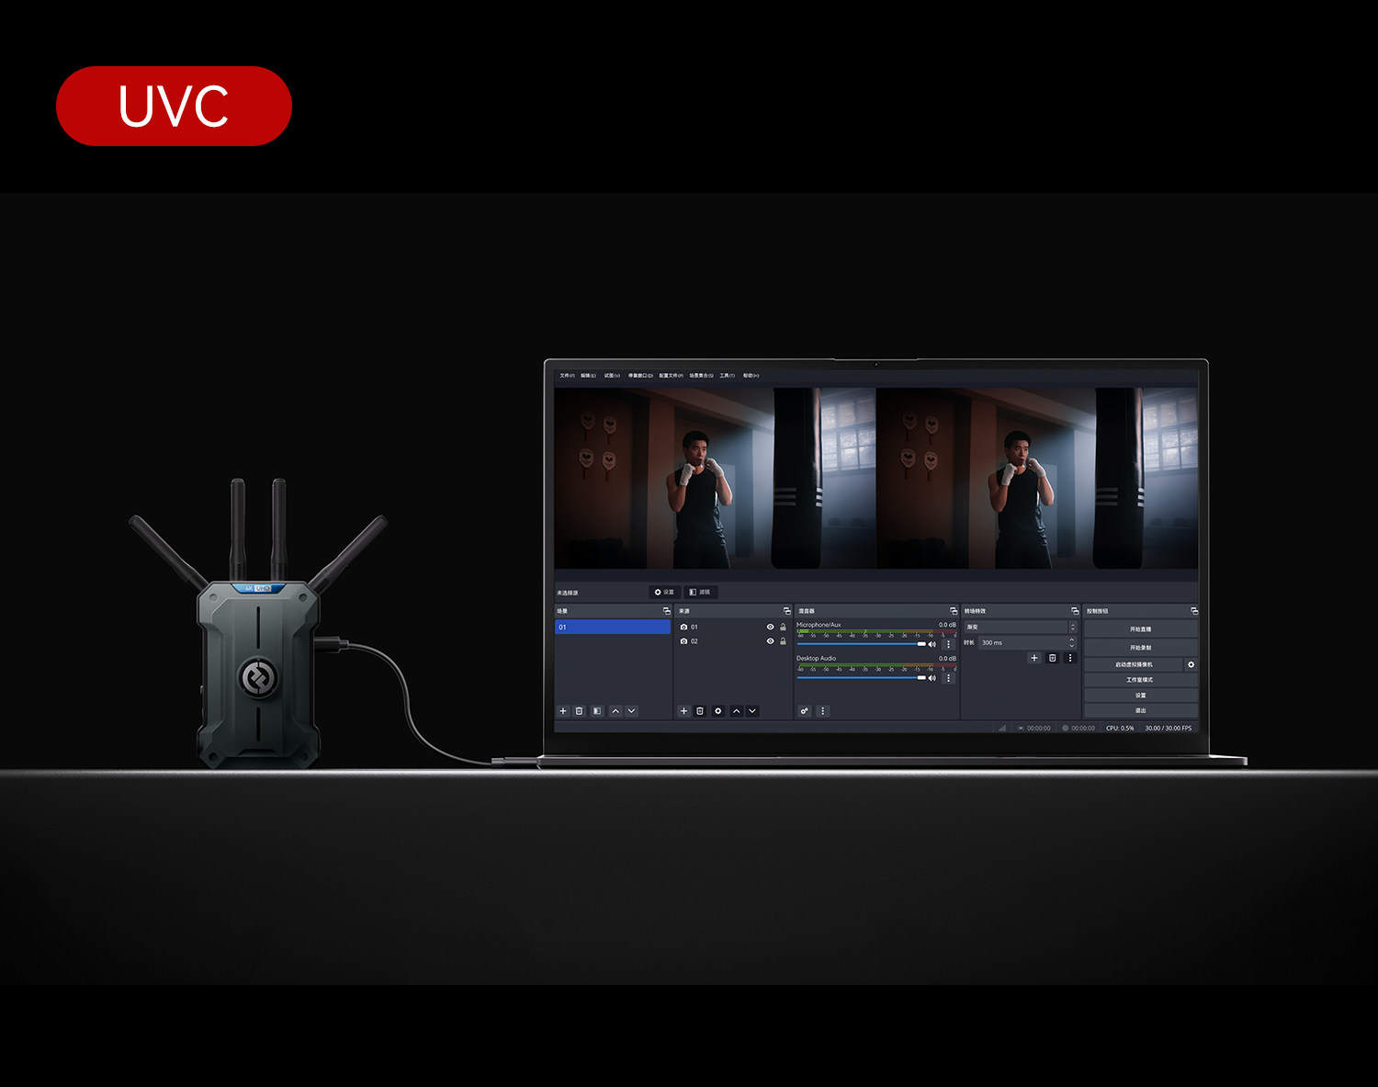Open the 工具 (Tools) menu

pos(727,376)
